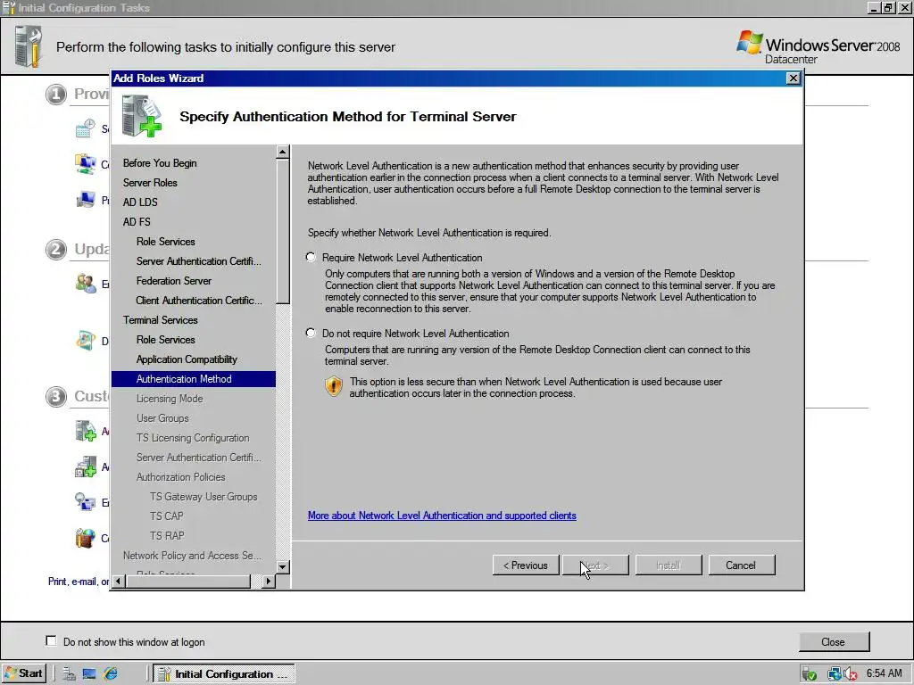Image resolution: width=914 pixels, height=685 pixels.
Task: Click the horizontal scrollbar left arrow
Action: tap(119, 581)
